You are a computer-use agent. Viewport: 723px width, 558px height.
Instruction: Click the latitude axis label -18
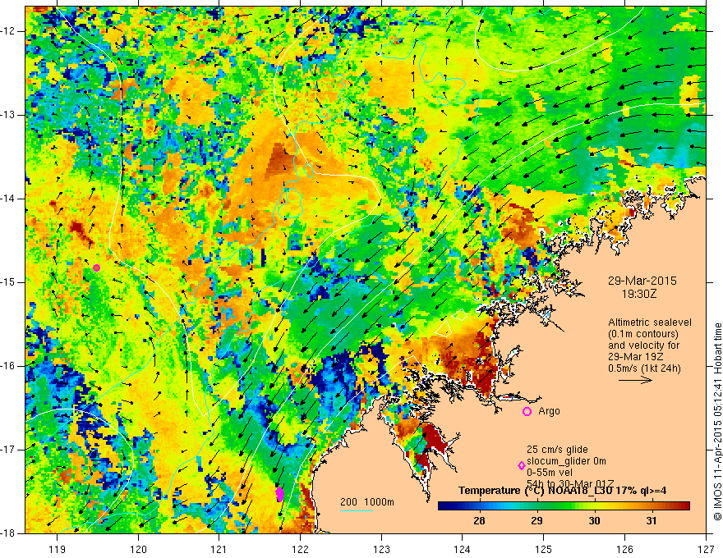pyautogui.click(x=9, y=533)
